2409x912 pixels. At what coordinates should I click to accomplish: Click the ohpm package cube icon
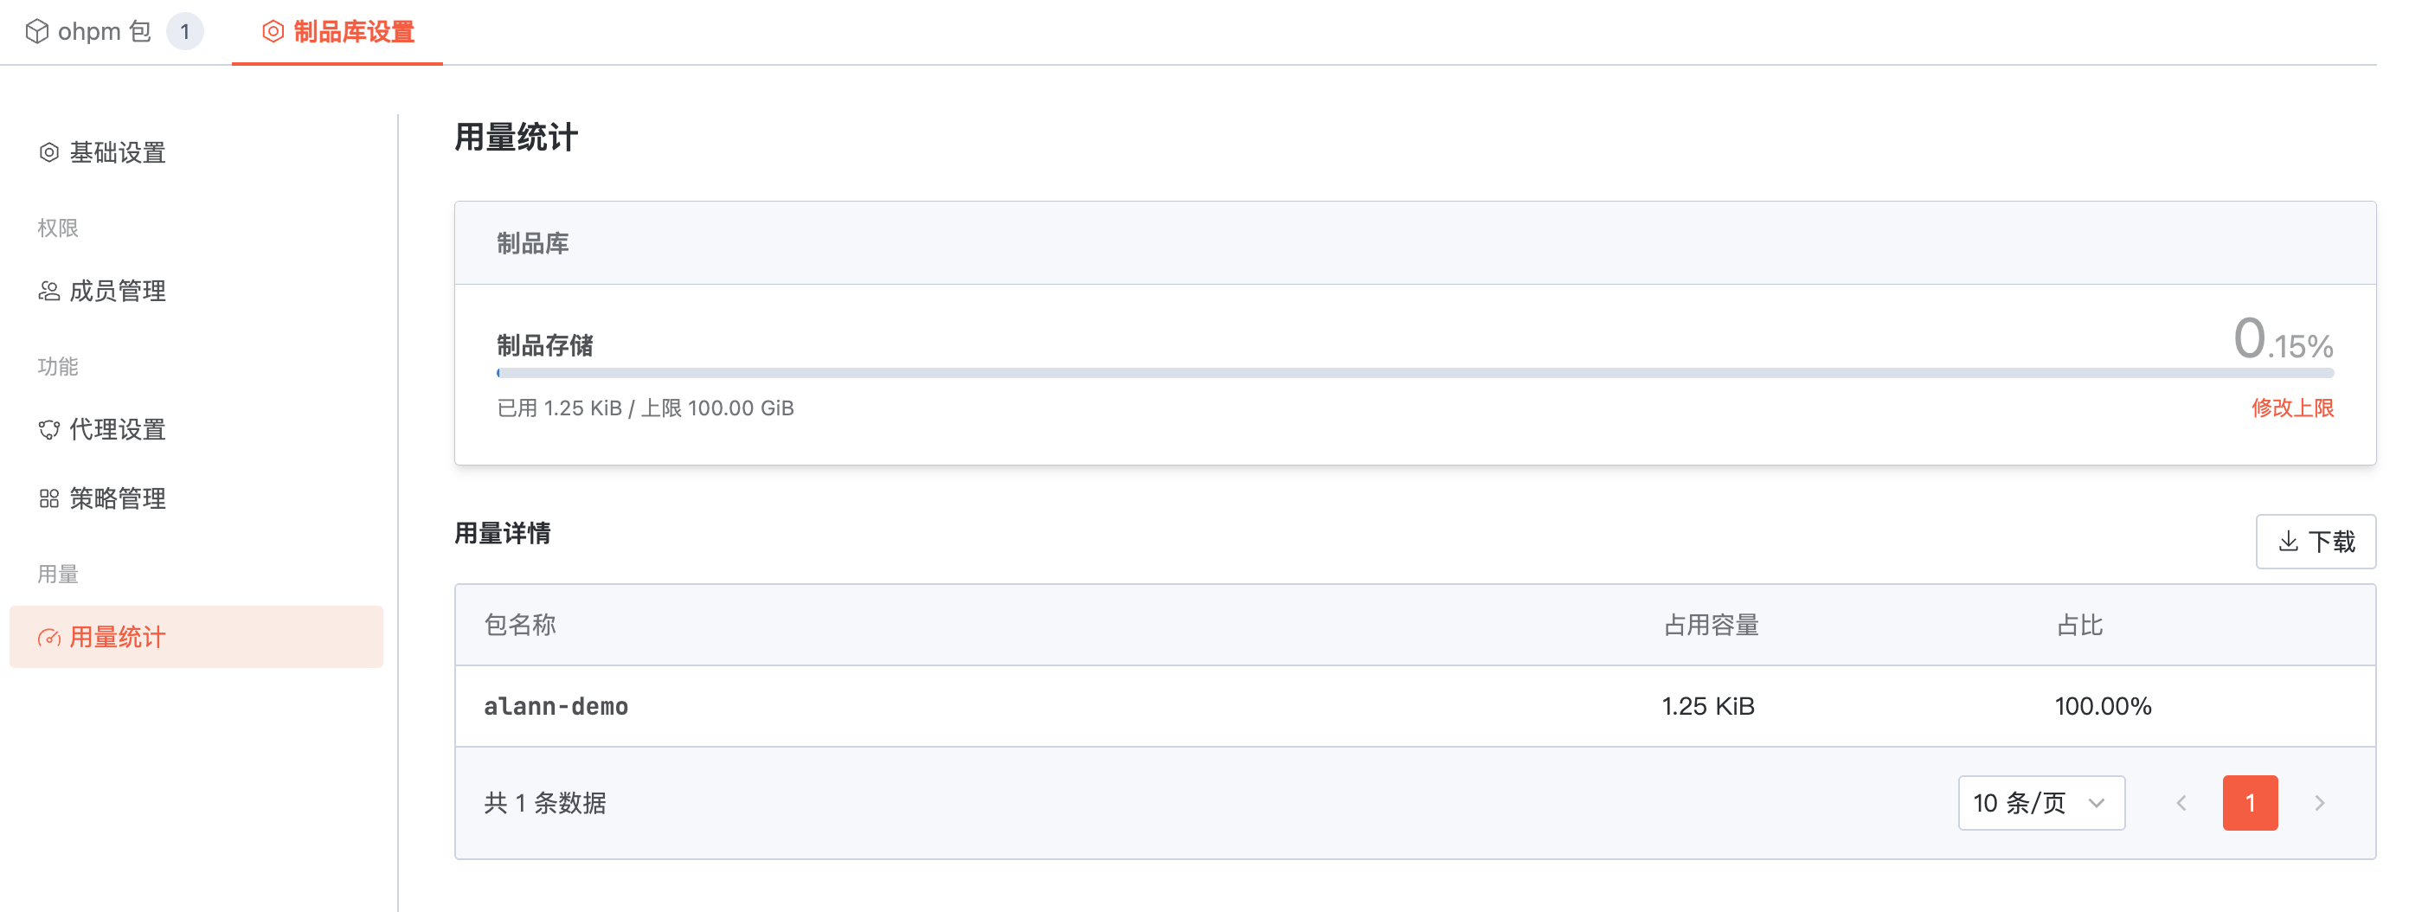pos(36,32)
